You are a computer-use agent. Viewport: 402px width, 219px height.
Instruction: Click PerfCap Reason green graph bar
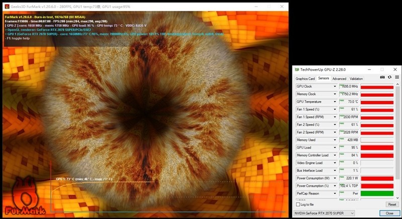(x=377, y=194)
